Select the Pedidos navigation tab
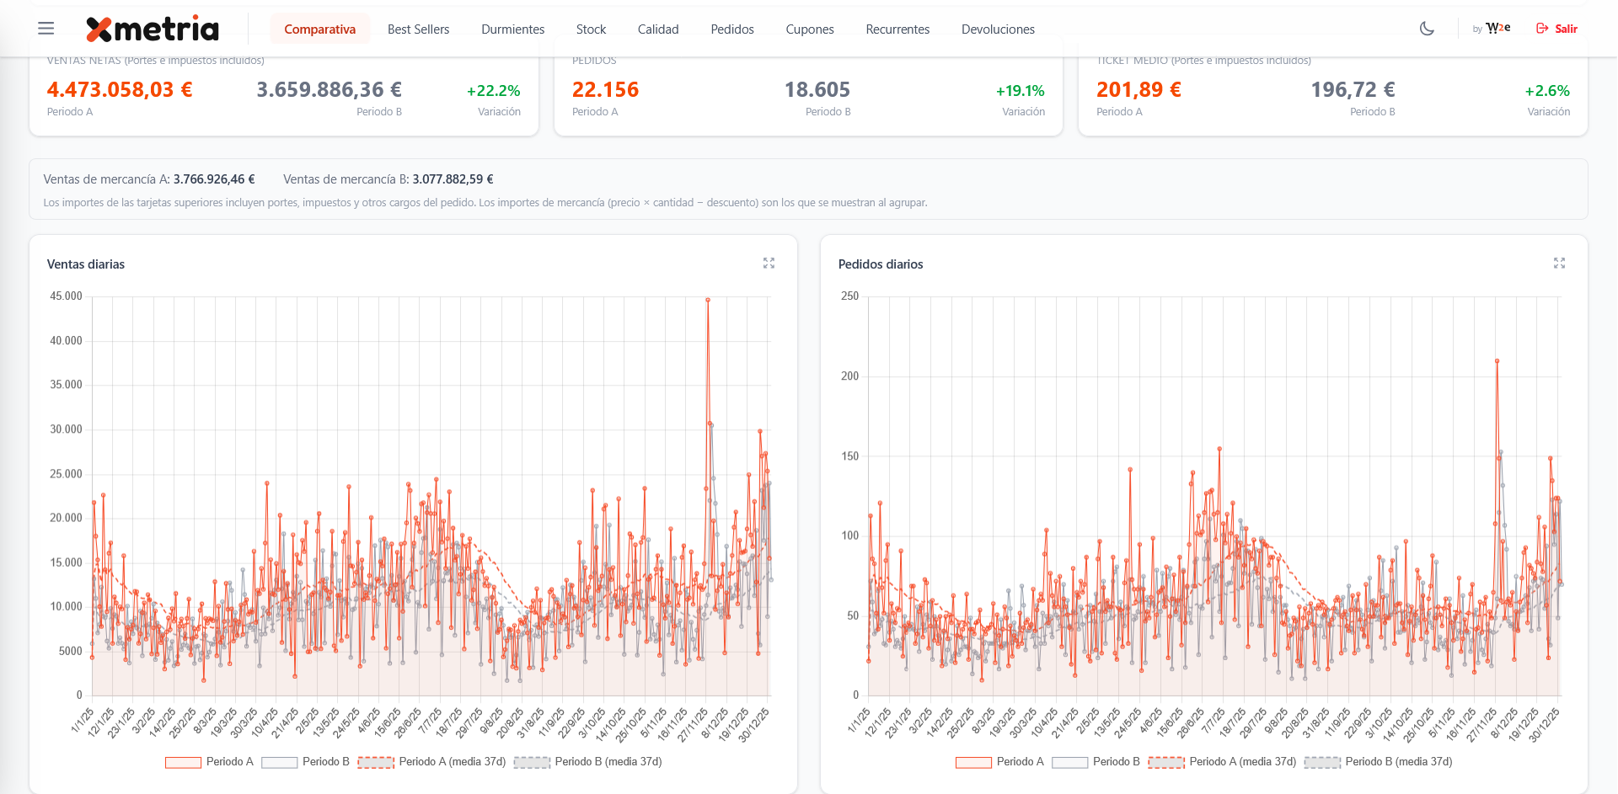The width and height of the screenshot is (1618, 794). point(731,29)
